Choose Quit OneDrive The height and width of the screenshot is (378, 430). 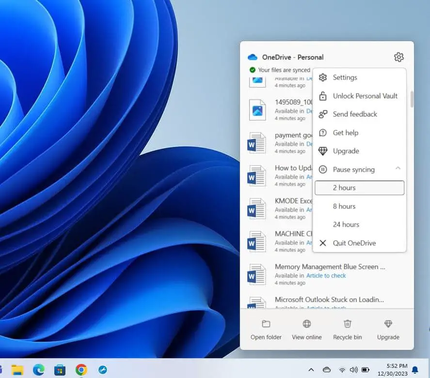point(360,243)
